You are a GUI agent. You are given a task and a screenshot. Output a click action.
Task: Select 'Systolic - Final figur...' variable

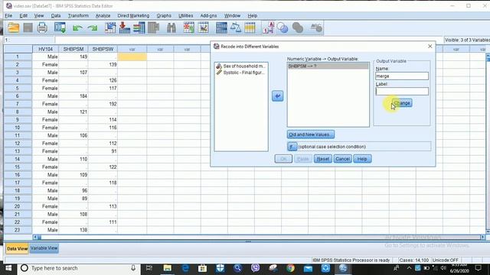(x=241, y=73)
